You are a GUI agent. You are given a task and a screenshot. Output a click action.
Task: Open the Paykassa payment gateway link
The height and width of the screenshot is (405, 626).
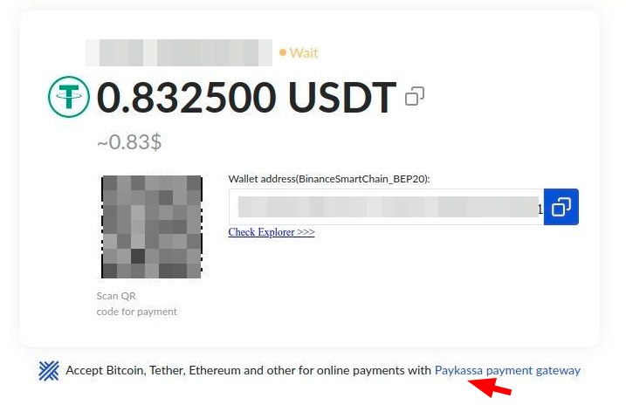[x=507, y=370]
